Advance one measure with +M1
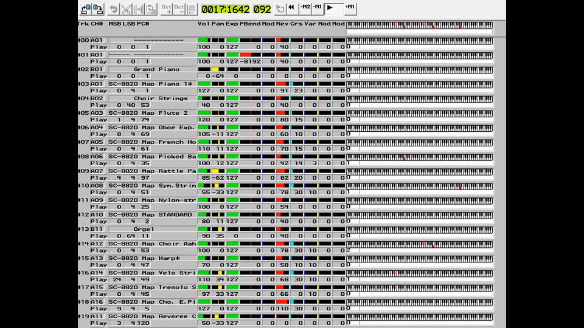The image size is (584, 328). tap(350, 8)
